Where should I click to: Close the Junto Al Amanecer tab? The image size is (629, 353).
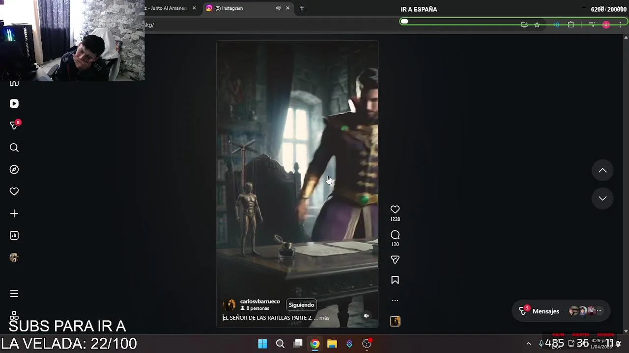[x=194, y=8]
